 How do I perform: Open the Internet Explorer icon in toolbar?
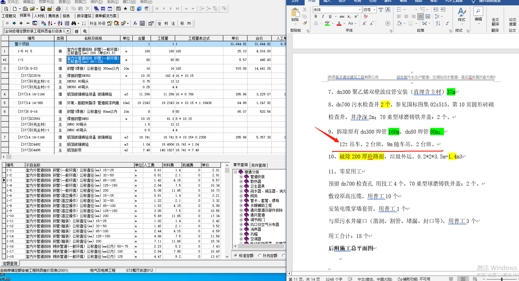coord(139,9)
